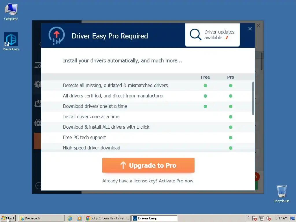296x222 pixels.
Task: Click 'High-speed driver download' row
Action: click(x=148, y=147)
